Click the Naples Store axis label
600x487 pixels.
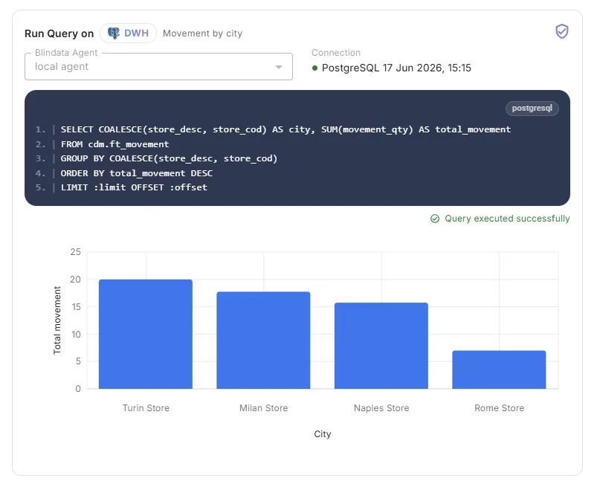pos(381,407)
